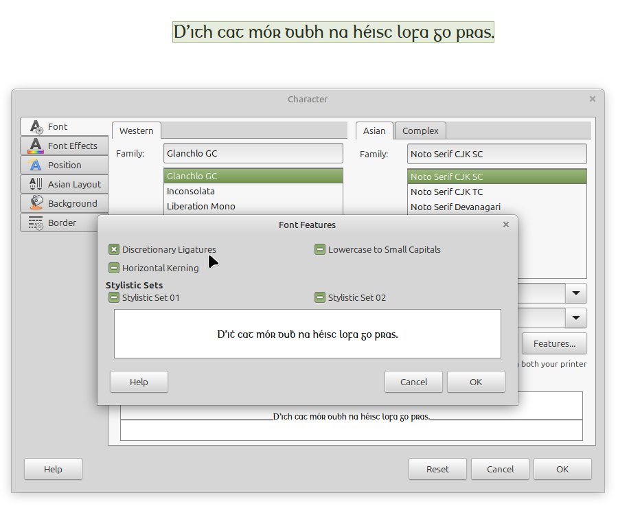The width and height of the screenshot is (618, 515).
Task: Click the highlighted Irish sentence in document
Action: point(334,32)
